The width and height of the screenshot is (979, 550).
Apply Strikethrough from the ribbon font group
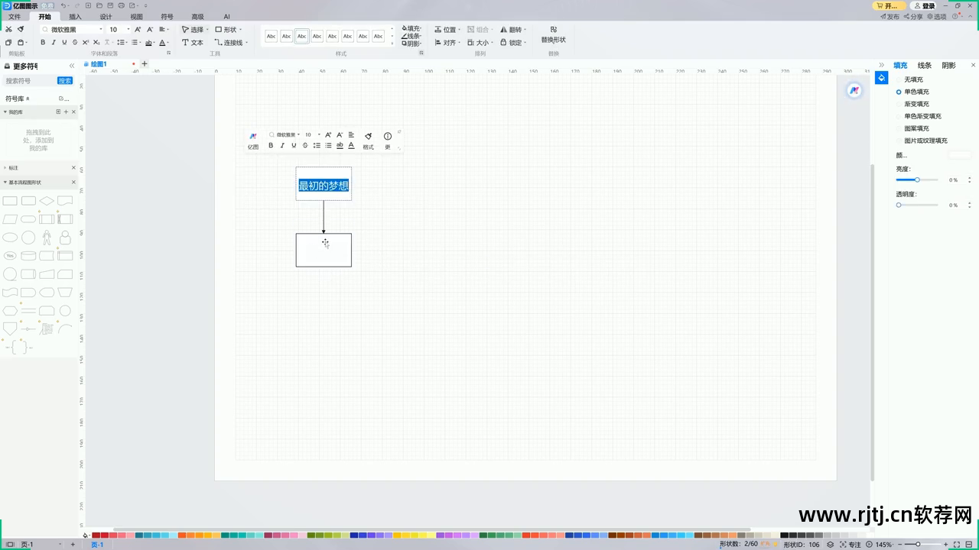click(x=75, y=43)
